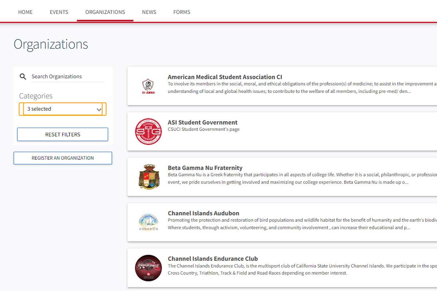Click the Channel Islands Audubon logo

pos(148,222)
